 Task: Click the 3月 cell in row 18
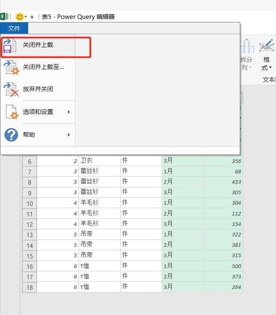[182, 287]
